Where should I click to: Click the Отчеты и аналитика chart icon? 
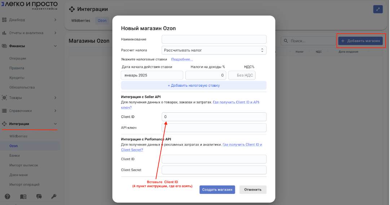coord(4,33)
